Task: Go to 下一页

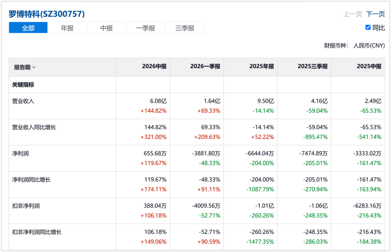Action: click(x=375, y=14)
